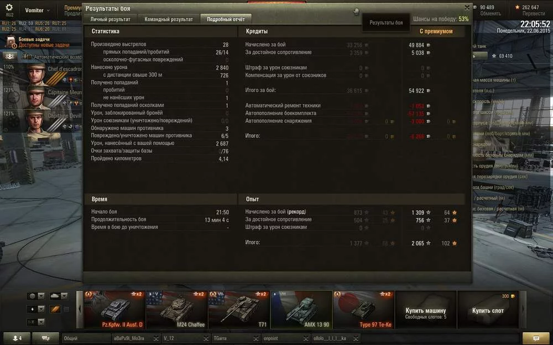Viewport: 553px width, 345px height.
Task: Close the onpoint chat tab
Action: point(306,338)
